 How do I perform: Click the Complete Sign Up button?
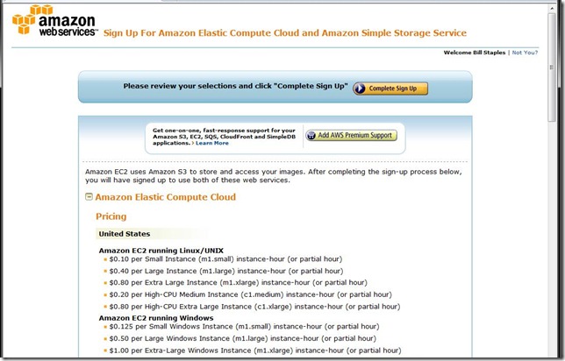pos(390,88)
